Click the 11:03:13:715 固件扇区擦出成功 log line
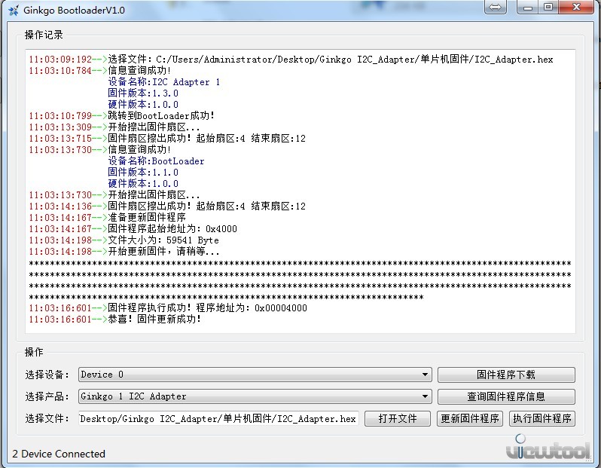 point(167,139)
